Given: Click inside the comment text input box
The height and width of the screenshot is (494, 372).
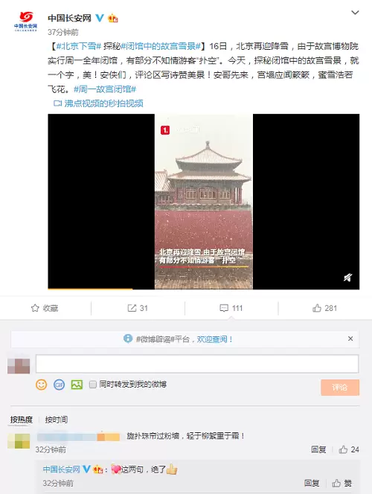Looking at the screenshot, I should pyautogui.click(x=197, y=364).
